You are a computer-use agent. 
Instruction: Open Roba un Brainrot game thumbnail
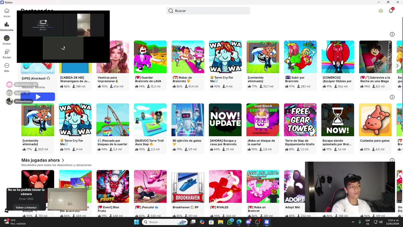[263, 186]
